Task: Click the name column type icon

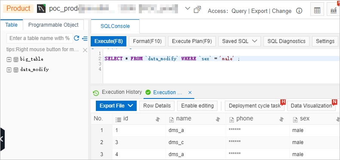Action: point(172,120)
